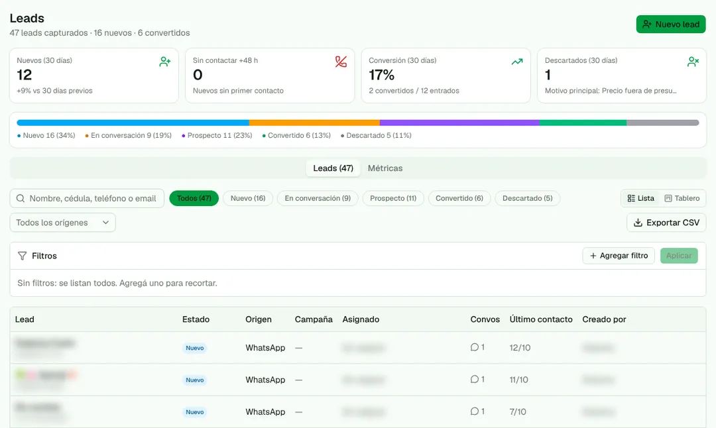Click Agregar filtro button

[x=619, y=256]
